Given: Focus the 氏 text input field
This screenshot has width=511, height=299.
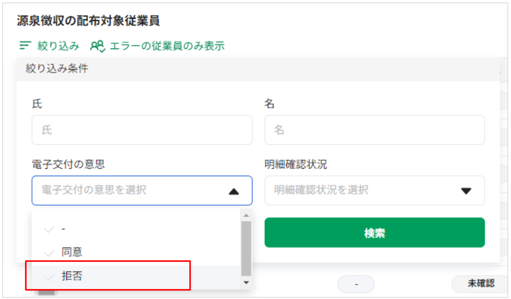Looking at the screenshot, I should [142, 130].
